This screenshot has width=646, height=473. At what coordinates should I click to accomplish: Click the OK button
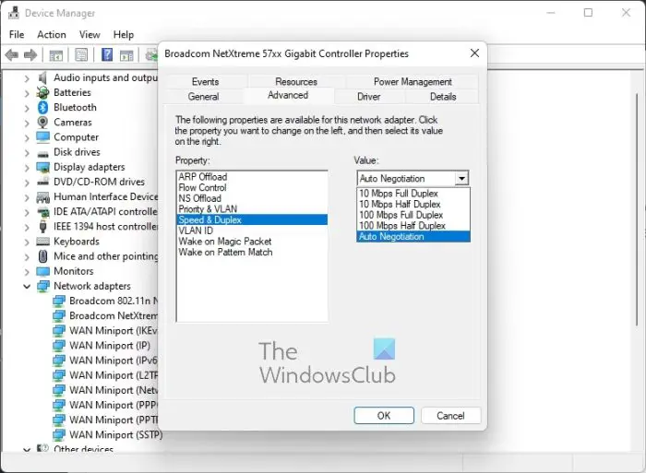pos(384,415)
